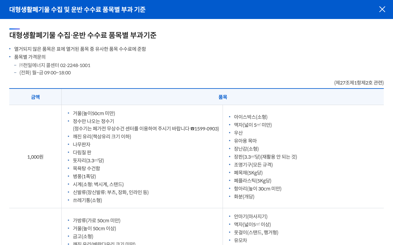The image size is (393, 245).
Task: Click the bullet note 품목별 가격문의
Action: pos(30,57)
